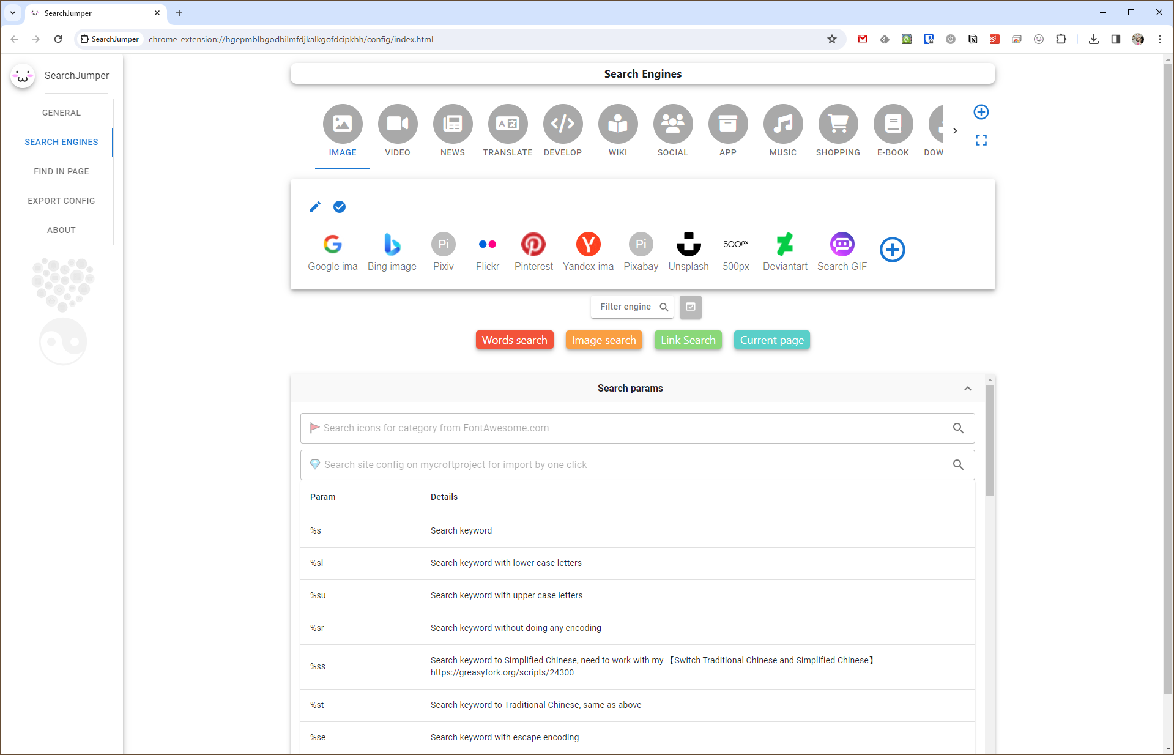Click the SearchJumper logo in sidebar
The image size is (1174, 755).
pos(23,76)
